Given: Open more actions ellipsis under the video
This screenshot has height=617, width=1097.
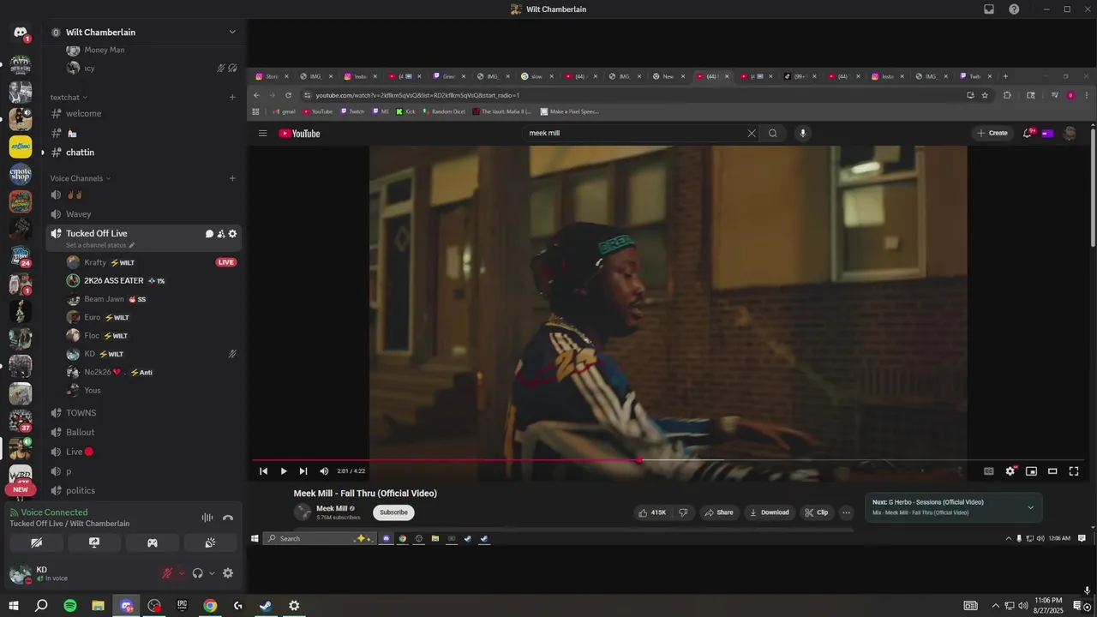Looking at the screenshot, I should pyautogui.click(x=847, y=512).
